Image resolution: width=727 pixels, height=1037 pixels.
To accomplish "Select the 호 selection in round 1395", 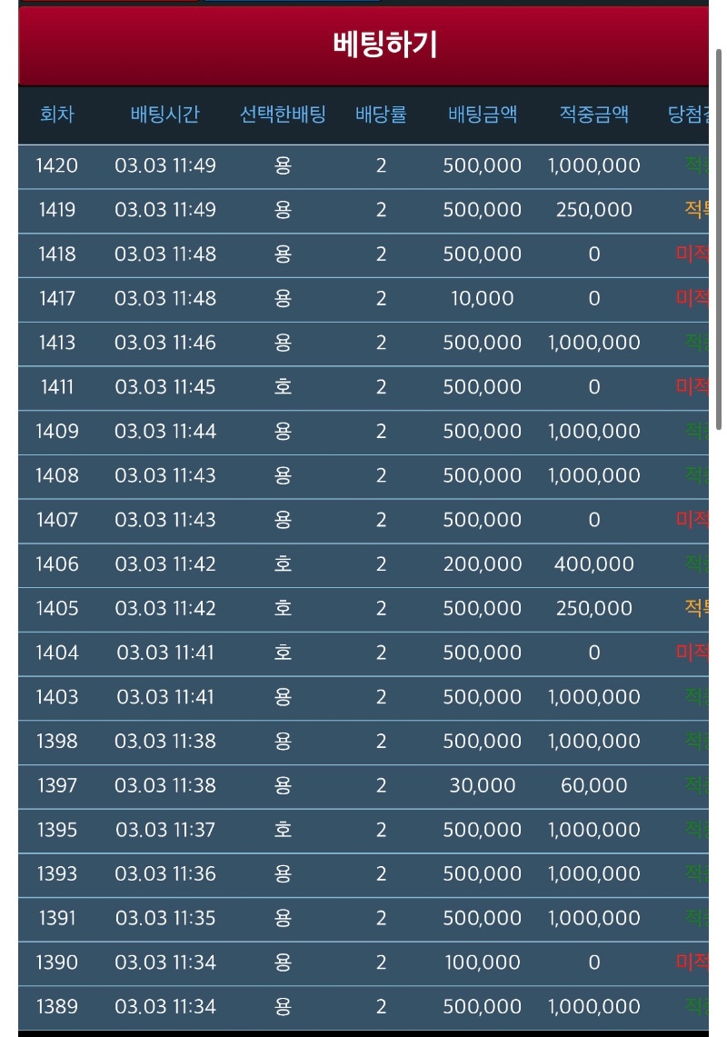I will 283,830.
